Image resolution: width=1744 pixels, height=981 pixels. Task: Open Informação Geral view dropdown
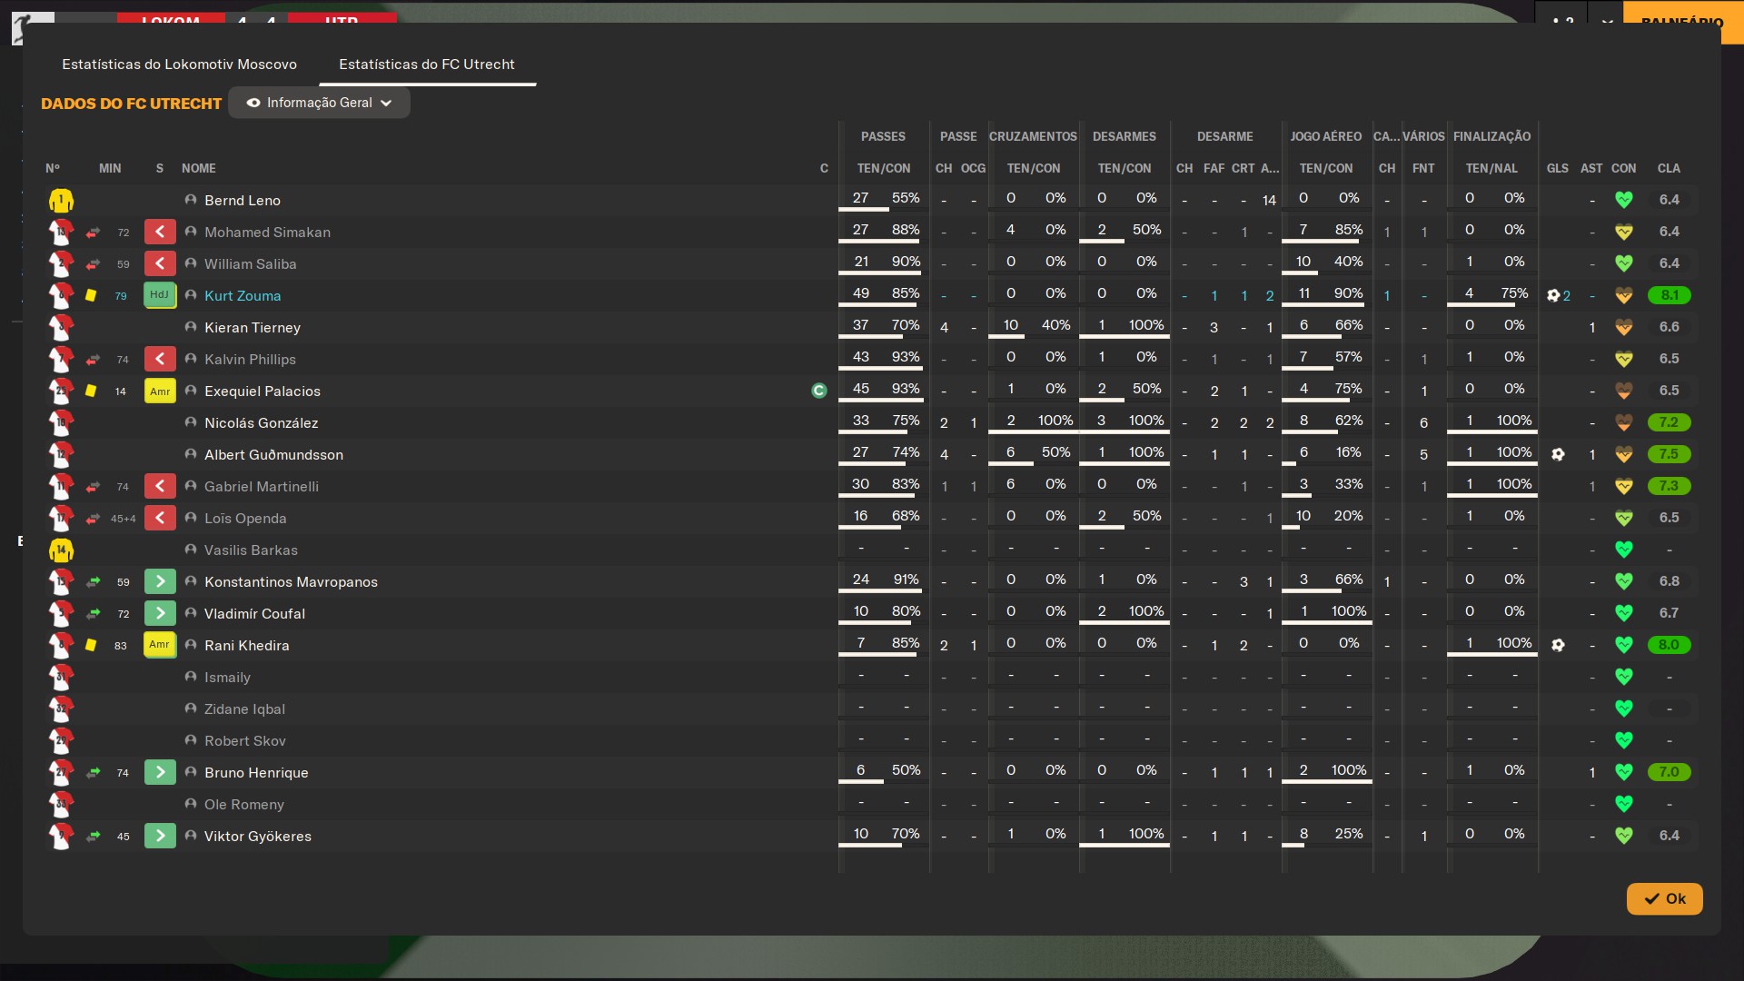pyautogui.click(x=319, y=103)
